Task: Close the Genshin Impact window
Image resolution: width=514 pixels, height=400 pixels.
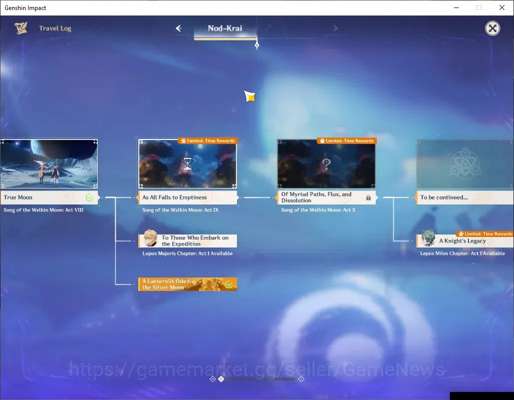Action: click(502, 7)
